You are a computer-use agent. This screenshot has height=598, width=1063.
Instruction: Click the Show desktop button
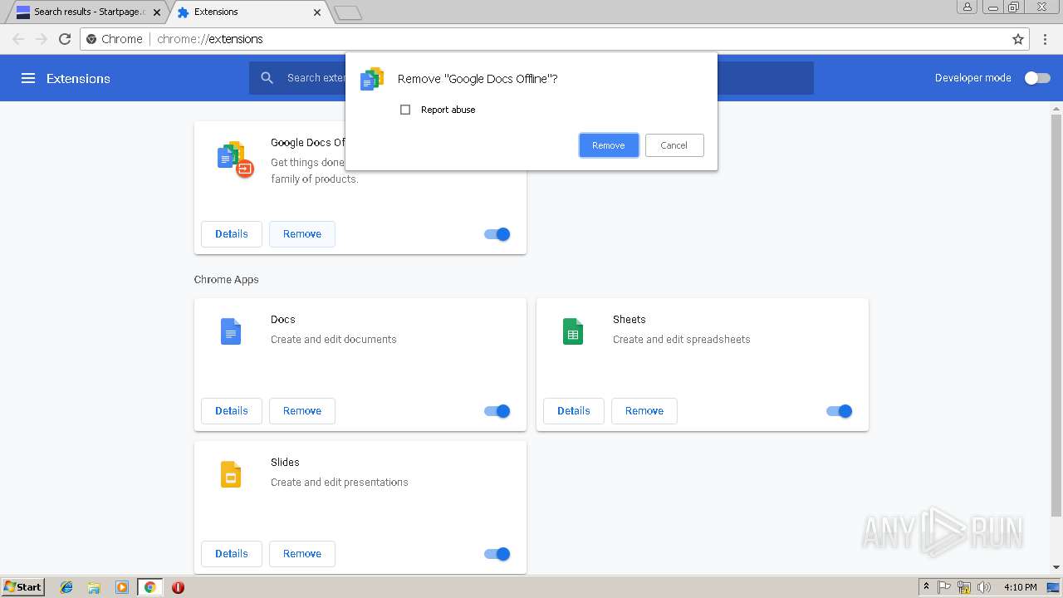[1054, 587]
